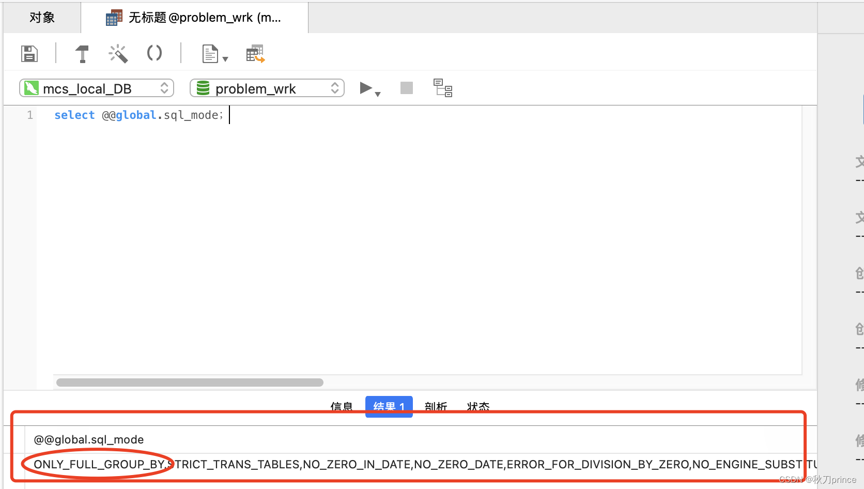
Task: Click the code snippet parentheses icon
Action: 154,53
